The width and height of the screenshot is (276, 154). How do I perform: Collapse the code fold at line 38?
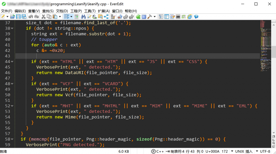[12, 28]
